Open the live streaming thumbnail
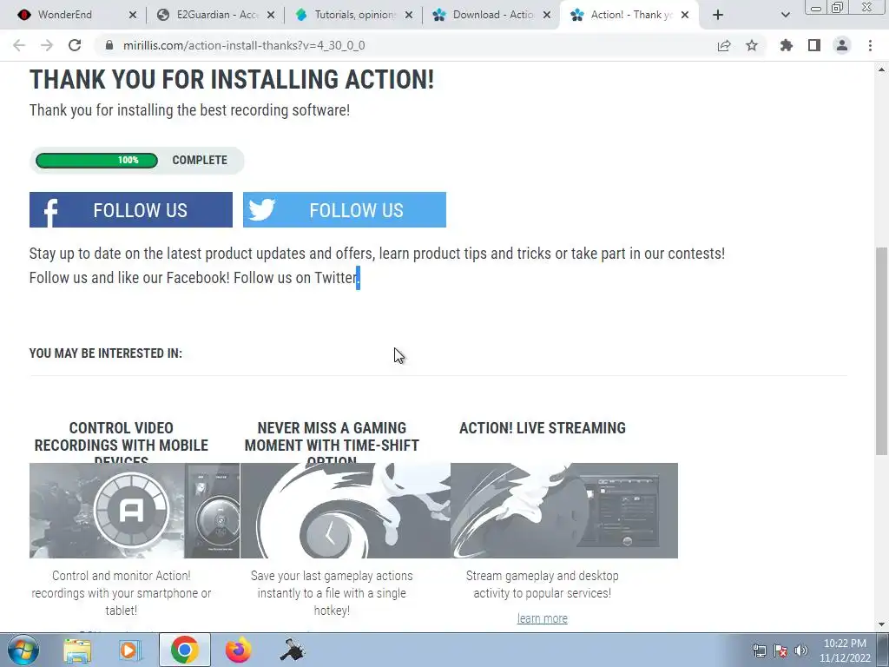This screenshot has width=889, height=667. [x=564, y=511]
